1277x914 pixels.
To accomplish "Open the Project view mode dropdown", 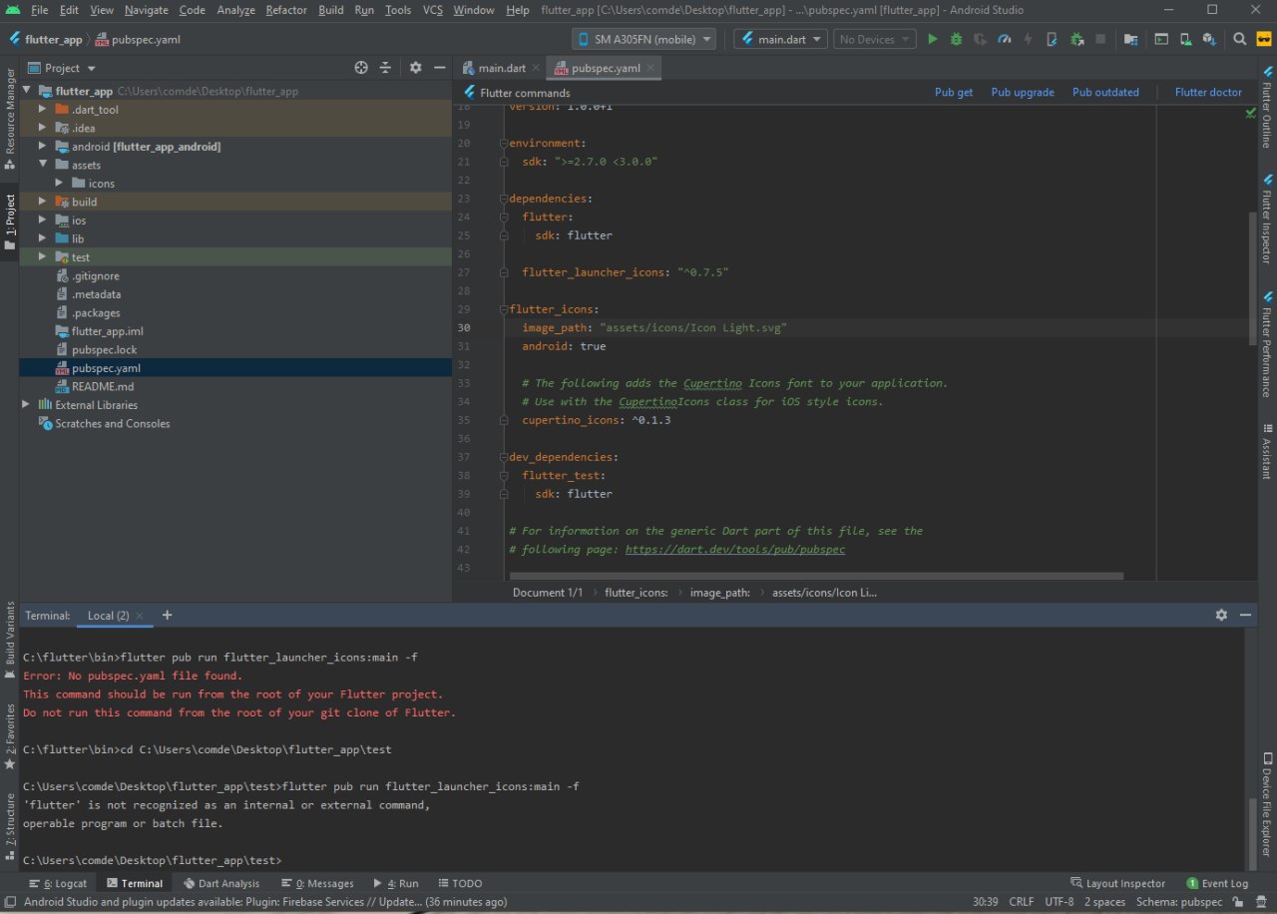I will (62, 68).
